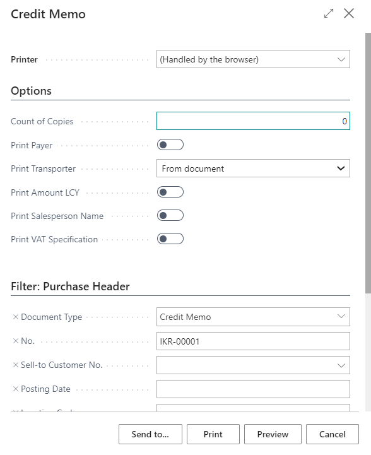Click the Print Transporter label
Image resolution: width=371 pixels, height=455 pixels.
tap(44, 169)
